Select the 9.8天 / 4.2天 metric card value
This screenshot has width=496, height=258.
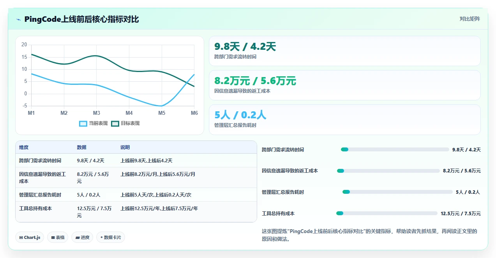(x=245, y=47)
